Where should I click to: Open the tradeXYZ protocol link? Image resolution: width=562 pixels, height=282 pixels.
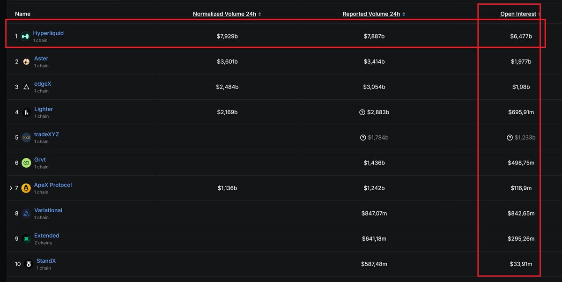tap(46, 134)
